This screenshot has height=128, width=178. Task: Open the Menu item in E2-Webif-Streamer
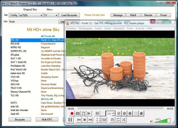tap(49, 9)
